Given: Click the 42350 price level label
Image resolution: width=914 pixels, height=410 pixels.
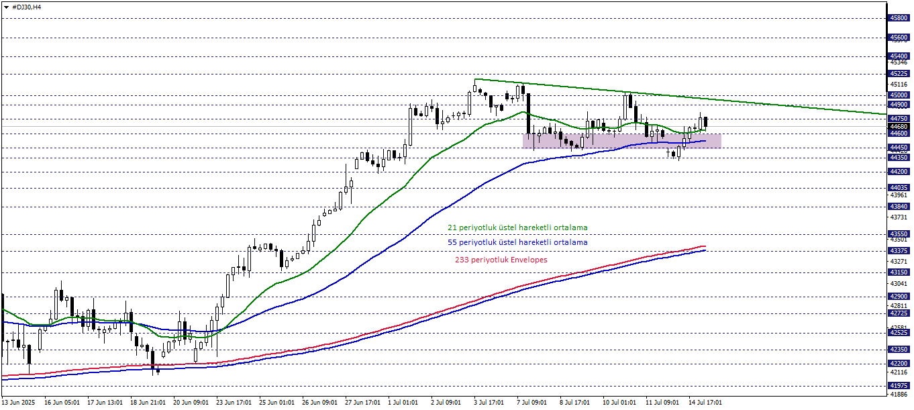Looking at the screenshot, I should tap(899, 350).
